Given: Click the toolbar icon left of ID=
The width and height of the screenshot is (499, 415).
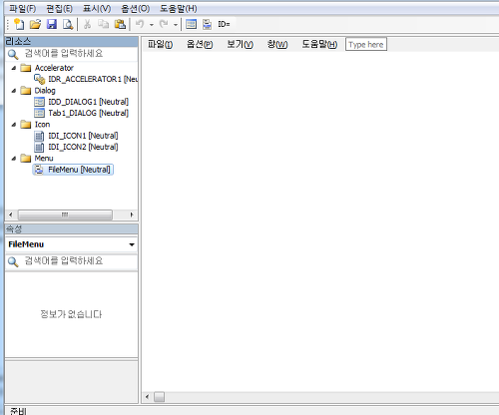Looking at the screenshot, I should [x=208, y=24].
